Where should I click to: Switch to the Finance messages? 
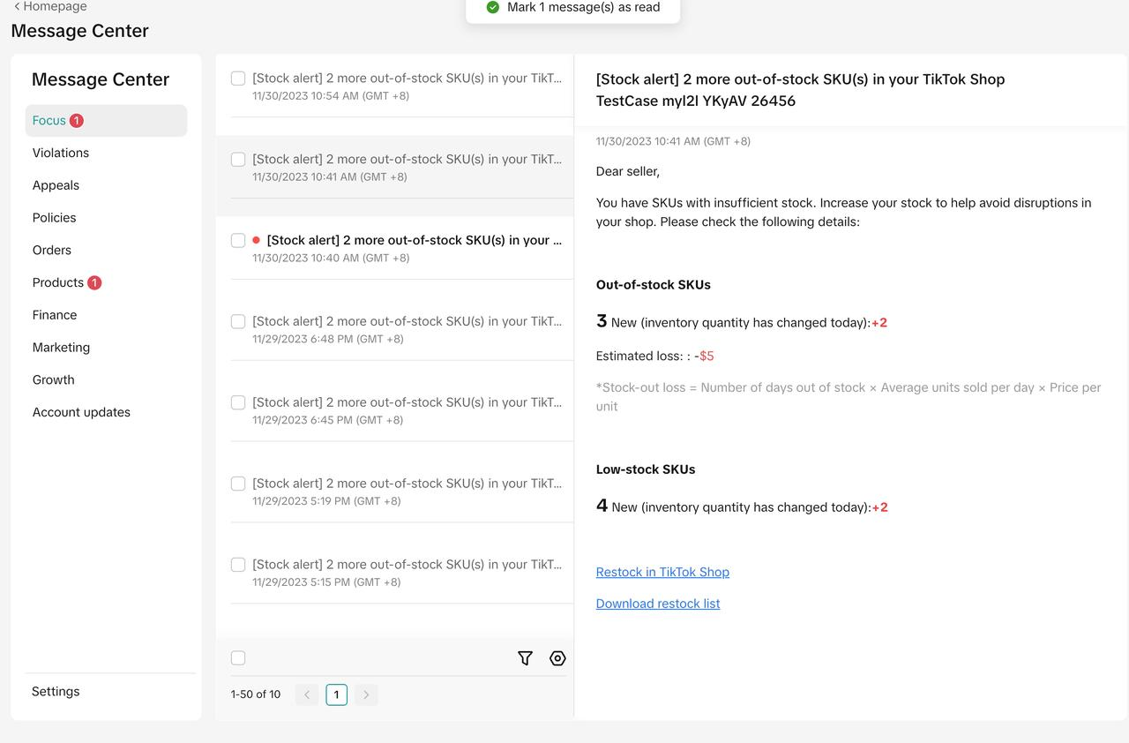[x=55, y=315]
